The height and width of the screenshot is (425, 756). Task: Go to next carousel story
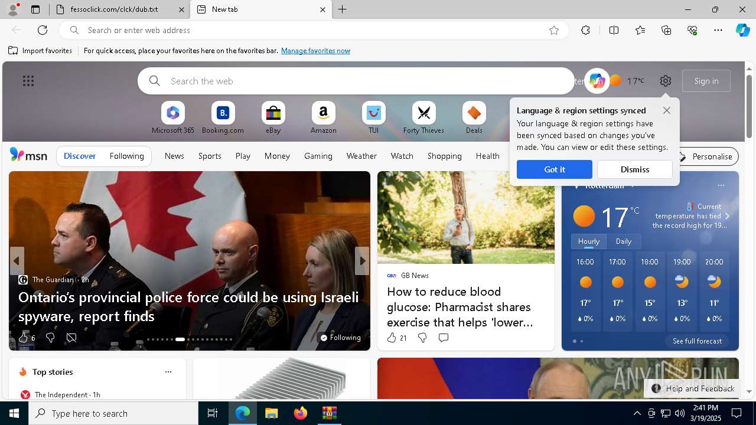(x=361, y=261)
